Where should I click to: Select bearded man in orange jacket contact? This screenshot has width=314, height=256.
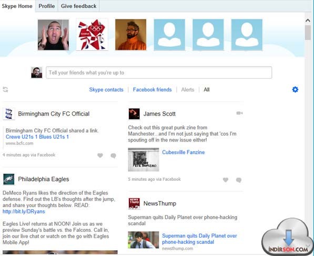click(131, 35)
